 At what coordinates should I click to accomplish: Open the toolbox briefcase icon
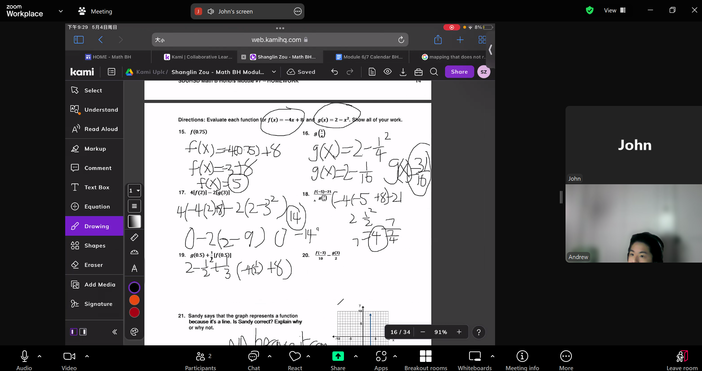tap(418, 72)
